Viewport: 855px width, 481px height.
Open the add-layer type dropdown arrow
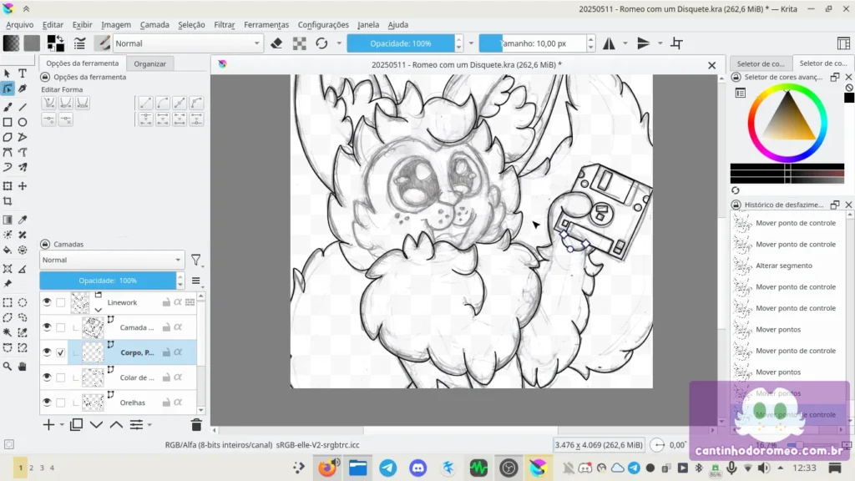(x=62, y=425)
